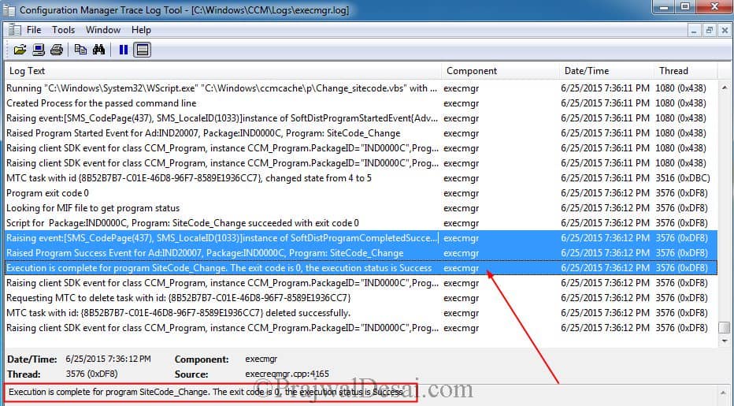Click the title bar application icon

[9, 9]
